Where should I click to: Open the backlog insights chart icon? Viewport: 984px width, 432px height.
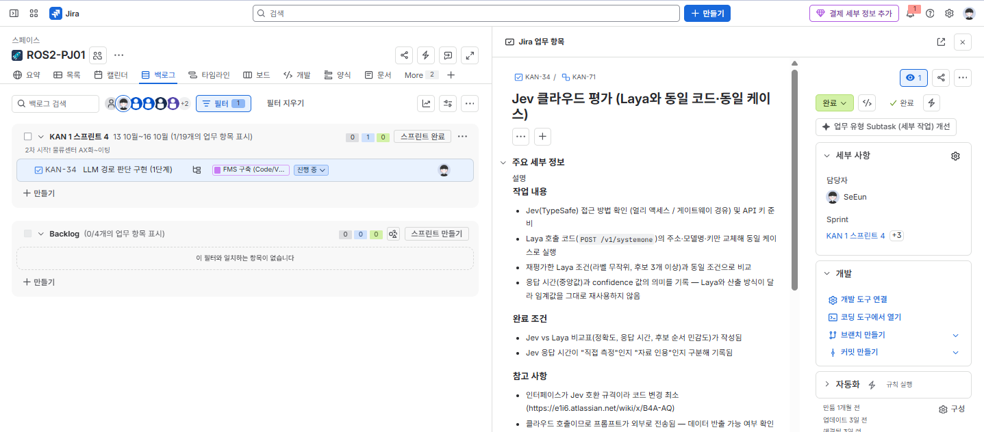pos(426,104)
